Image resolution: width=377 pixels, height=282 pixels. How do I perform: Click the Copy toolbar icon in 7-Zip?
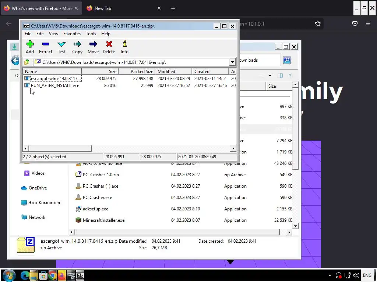(x=77, y=47)
